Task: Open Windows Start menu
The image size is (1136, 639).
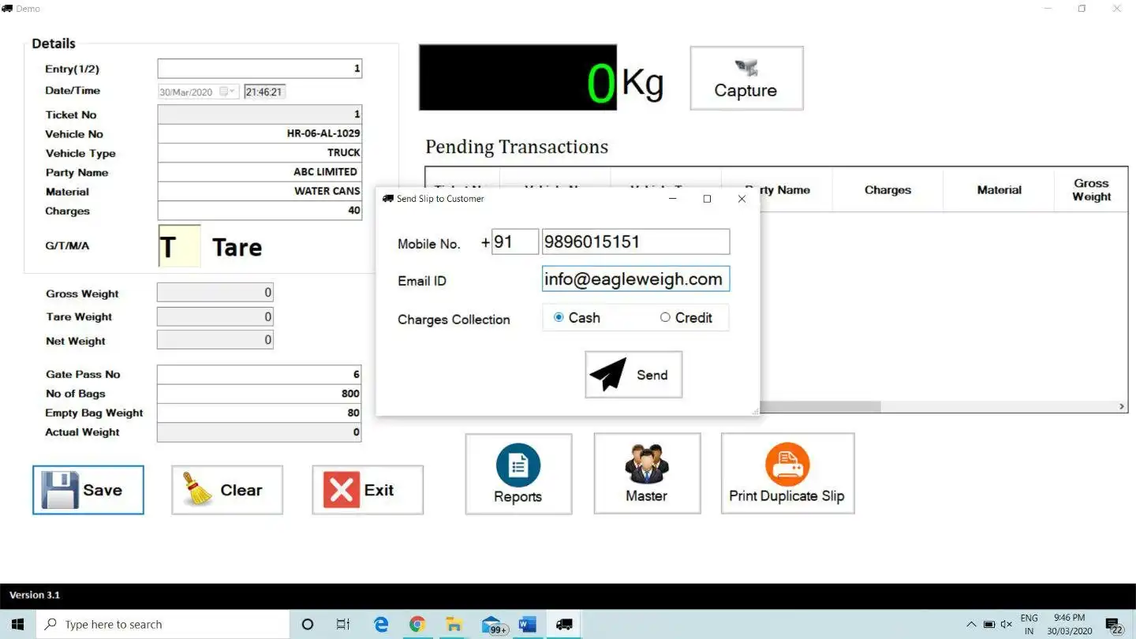Action: pyautogui.click(x=17, y=624)
